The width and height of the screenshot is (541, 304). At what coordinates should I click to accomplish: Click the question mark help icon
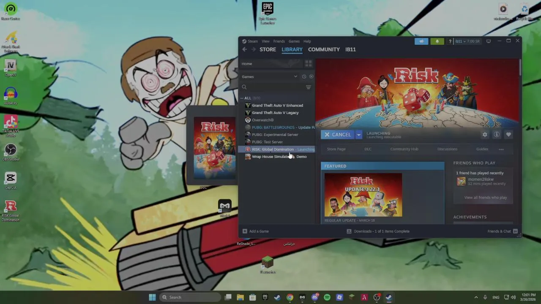450,41
